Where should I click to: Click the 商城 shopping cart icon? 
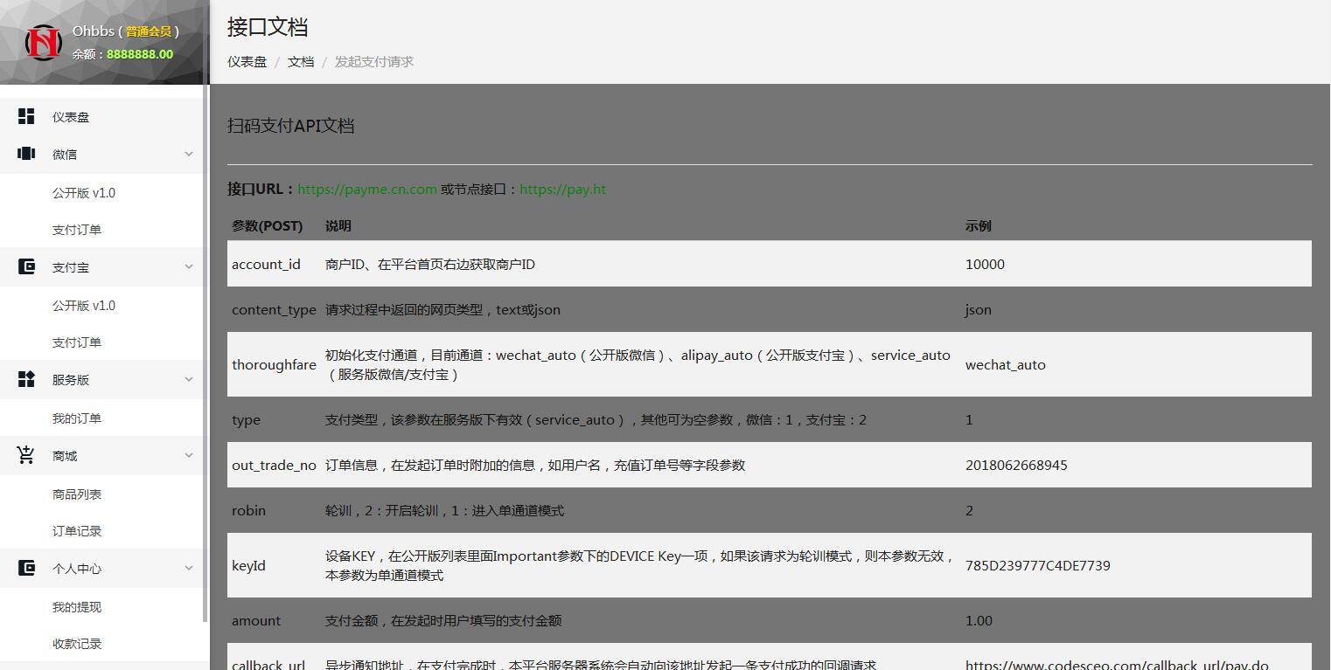click(x=25, y=454)
